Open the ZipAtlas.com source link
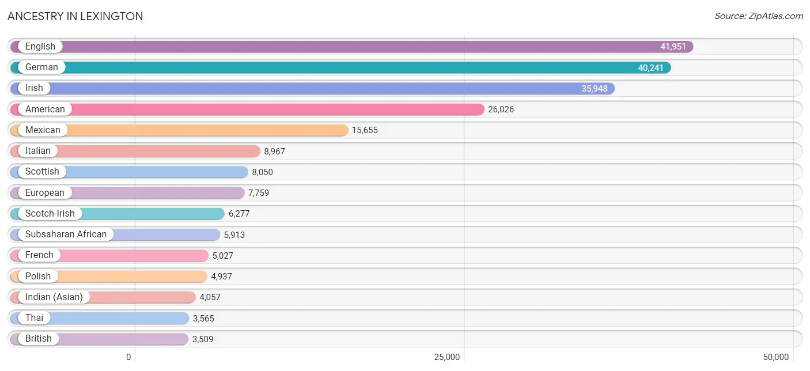 [x=759, y=16]
